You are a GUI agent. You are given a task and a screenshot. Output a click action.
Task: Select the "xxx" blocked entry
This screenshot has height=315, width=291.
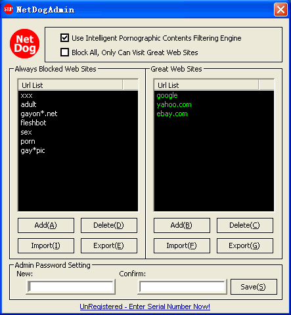[26, 95]
